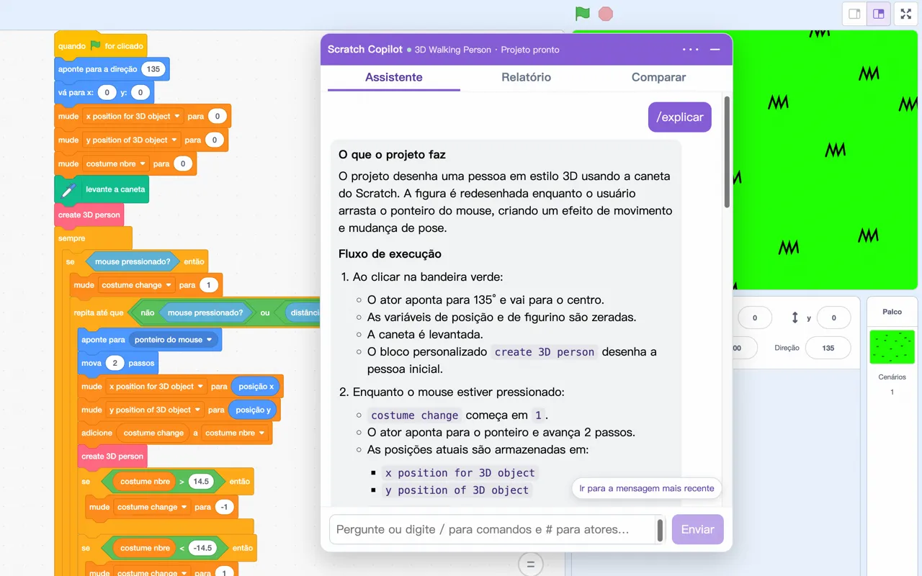The width and height of the screenshot is (922, 576).
Task: Click the 'Fluxo de execução' heading
Action: (x=390, y=254)
